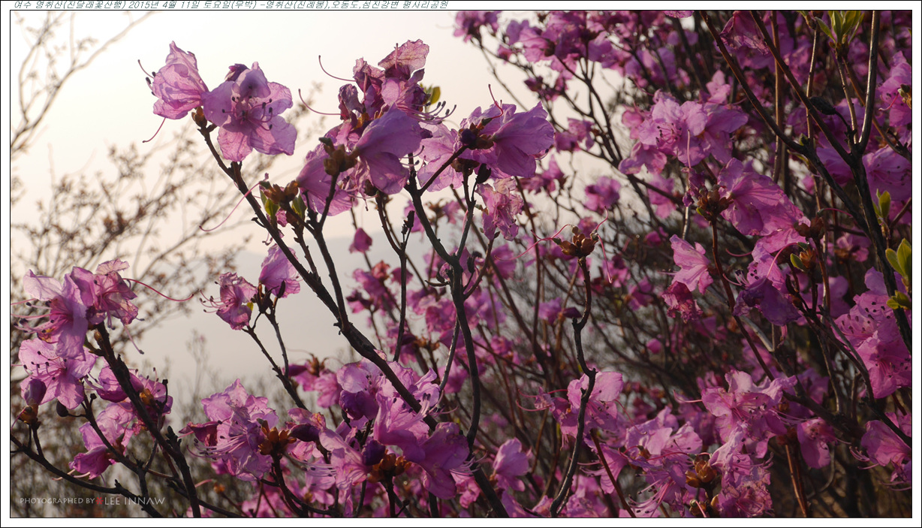Click the azalea flower photograph

click(461, 264)
